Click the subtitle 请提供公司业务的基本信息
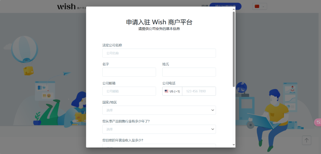321x154 pixels. (159, 29)
